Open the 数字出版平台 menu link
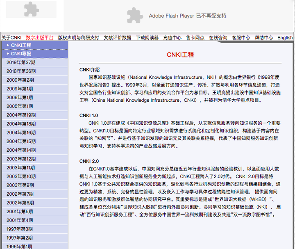This screenshot has height=249, width=295. 39,37
